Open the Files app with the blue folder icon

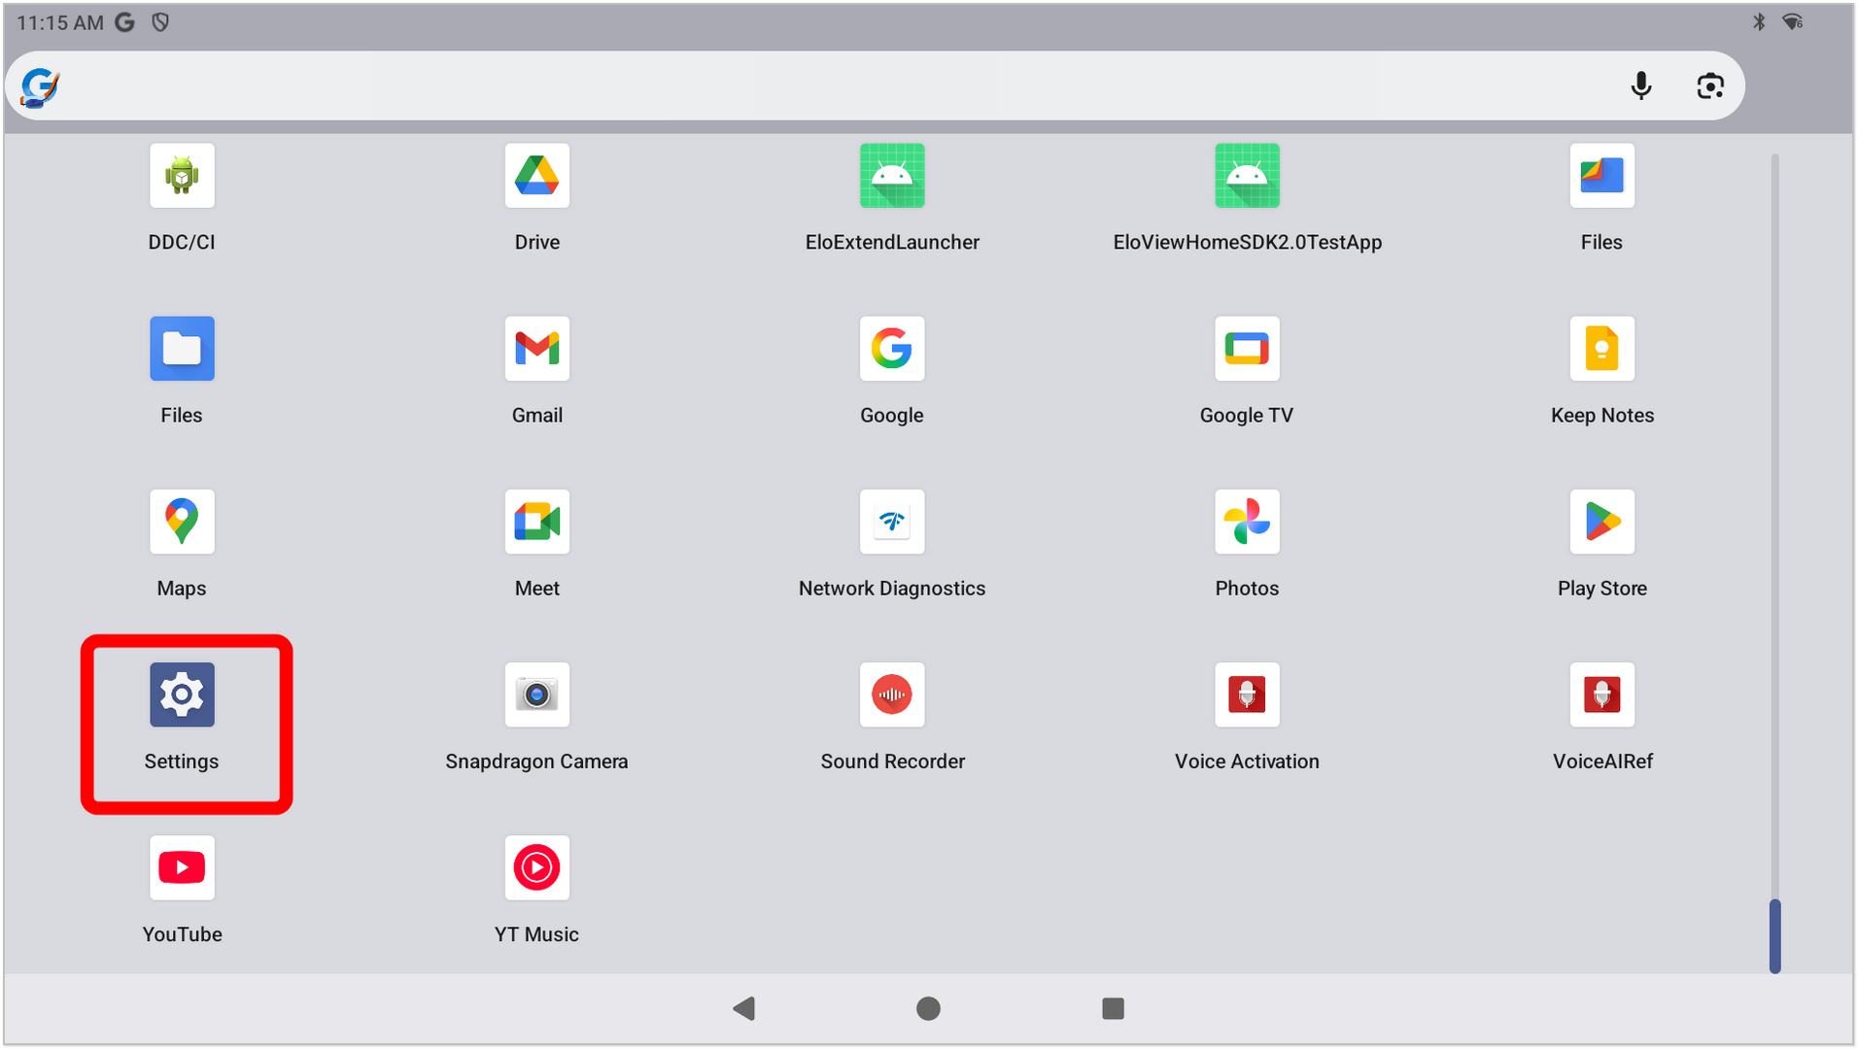click(x=182, y=349)
